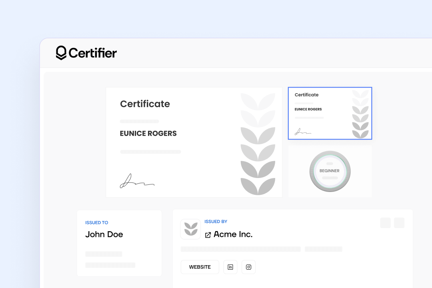Open the WEBSITE button

[x=200, y=267]
